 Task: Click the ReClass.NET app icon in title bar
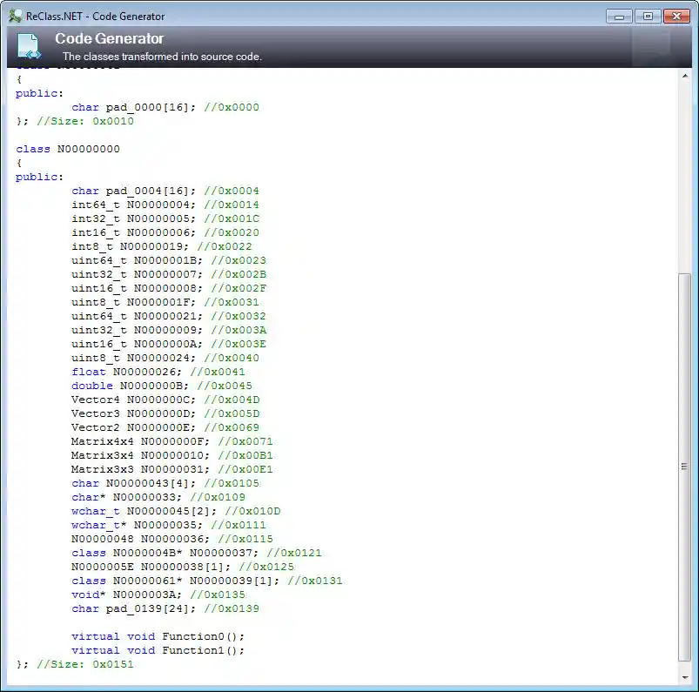click(16, 16)
